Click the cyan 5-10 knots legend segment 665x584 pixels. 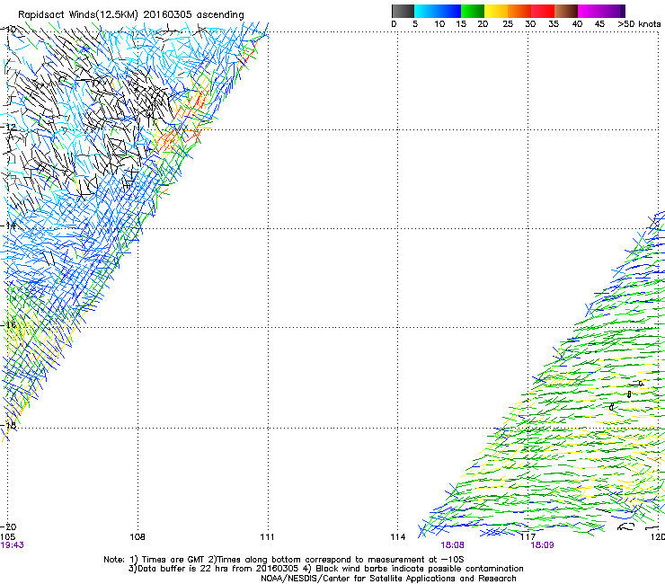click(x=426, y=11)
